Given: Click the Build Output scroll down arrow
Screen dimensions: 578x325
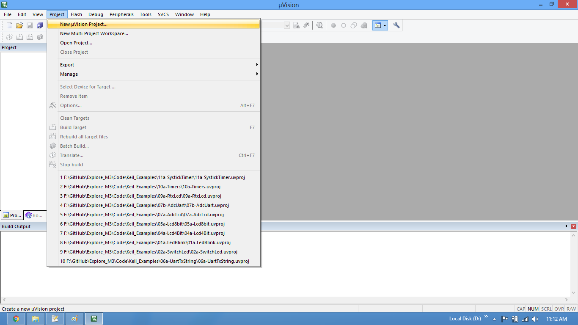Looking at the screenshot, I should click(x=574, y=294).
